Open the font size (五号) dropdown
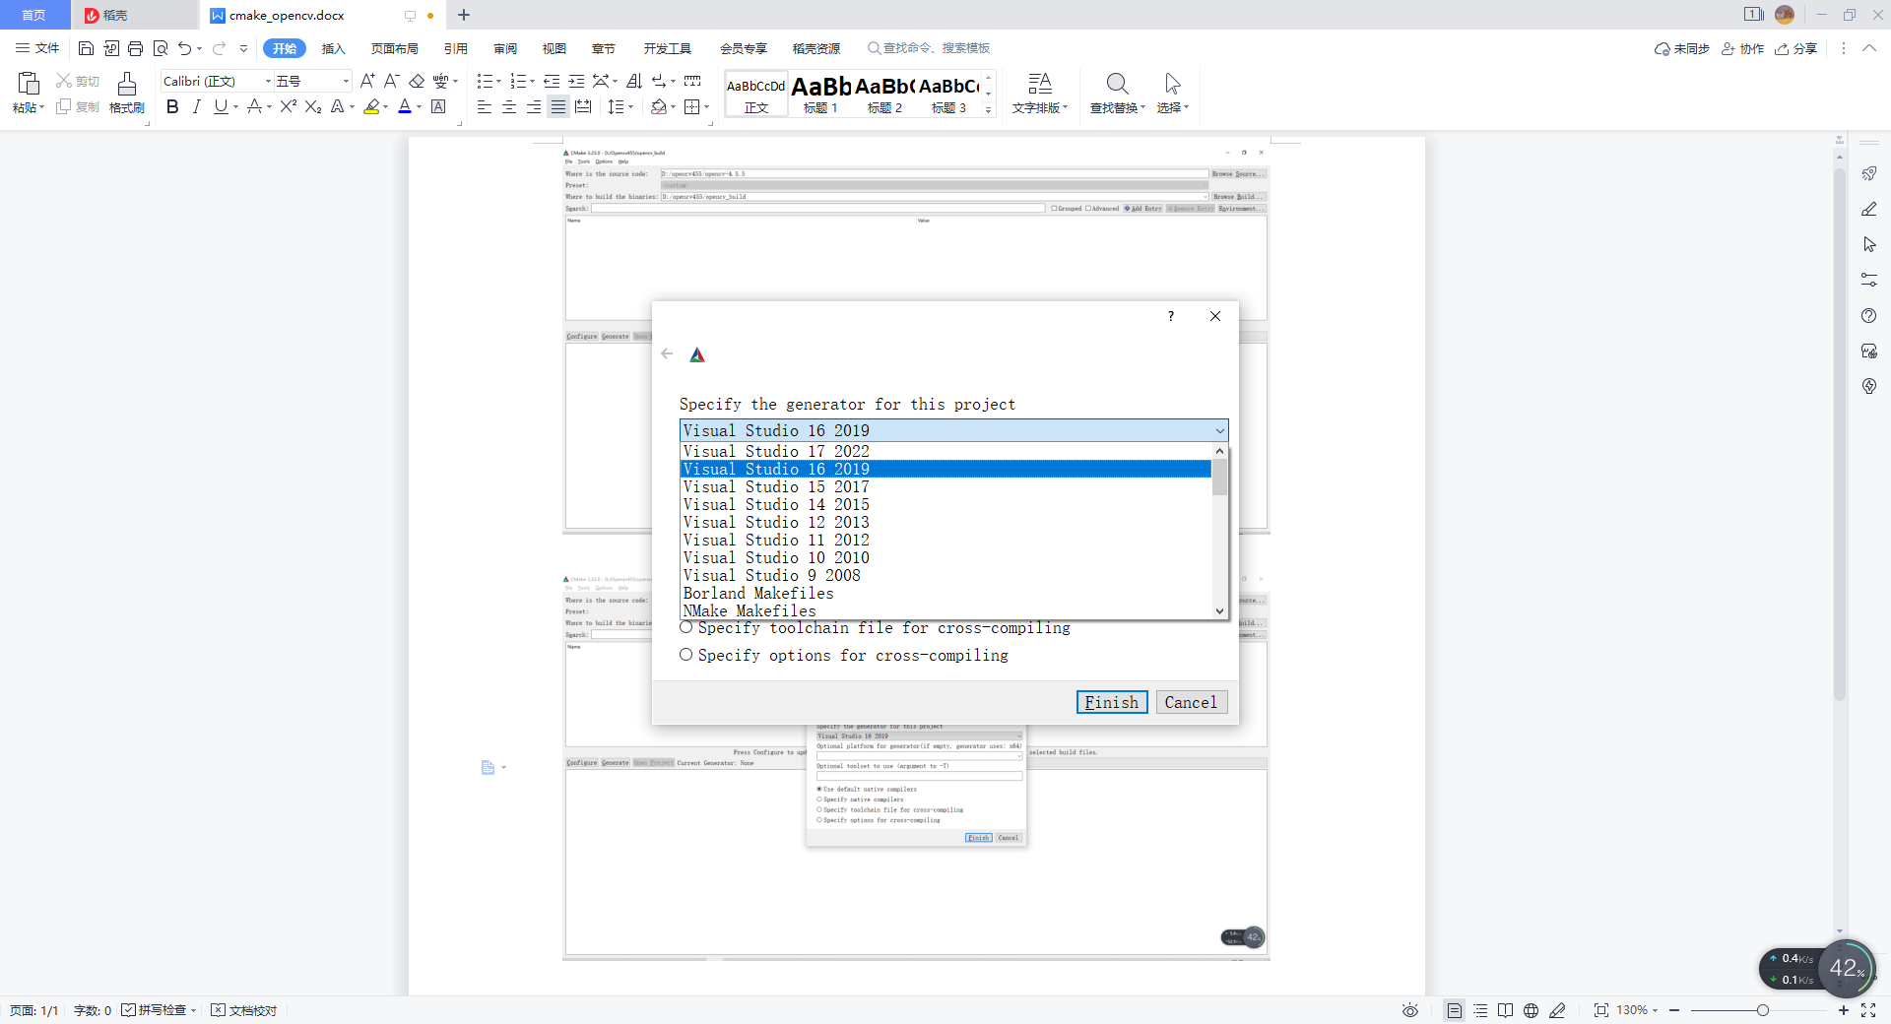 point(345,81)
